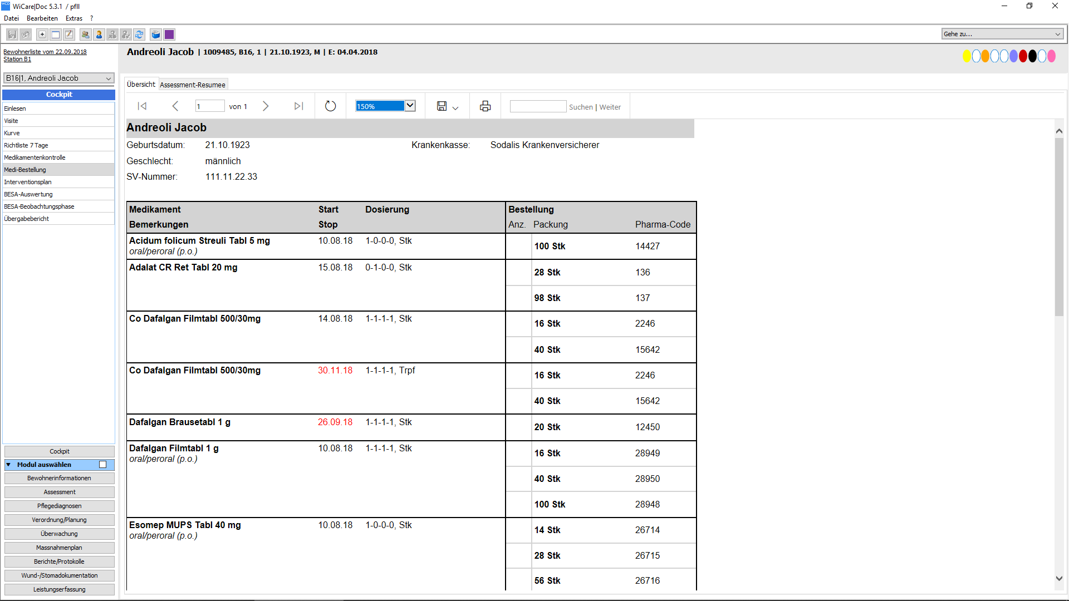Click the purple square toolbar icon
The width and height of the screenshot is (1069, 601).
coord(169,35)
